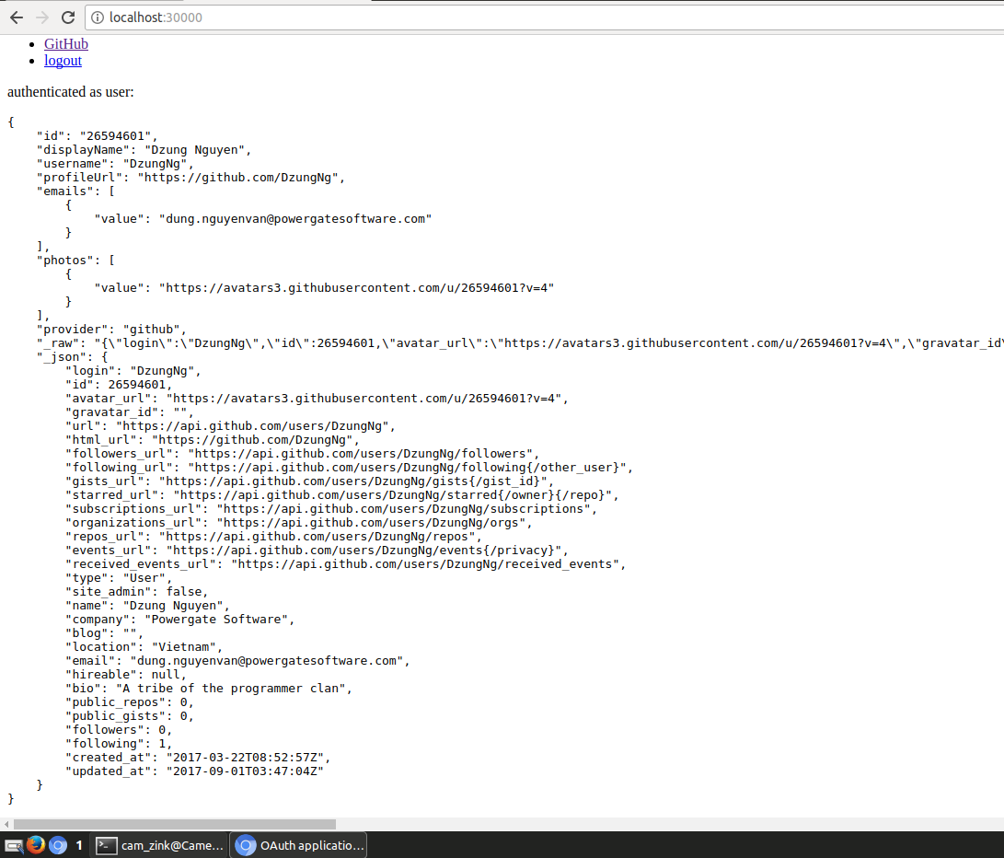Launch Firefox from the taskbar
Image resolution: width=1004 pixels, height=858 pixels.
point(36,844)
